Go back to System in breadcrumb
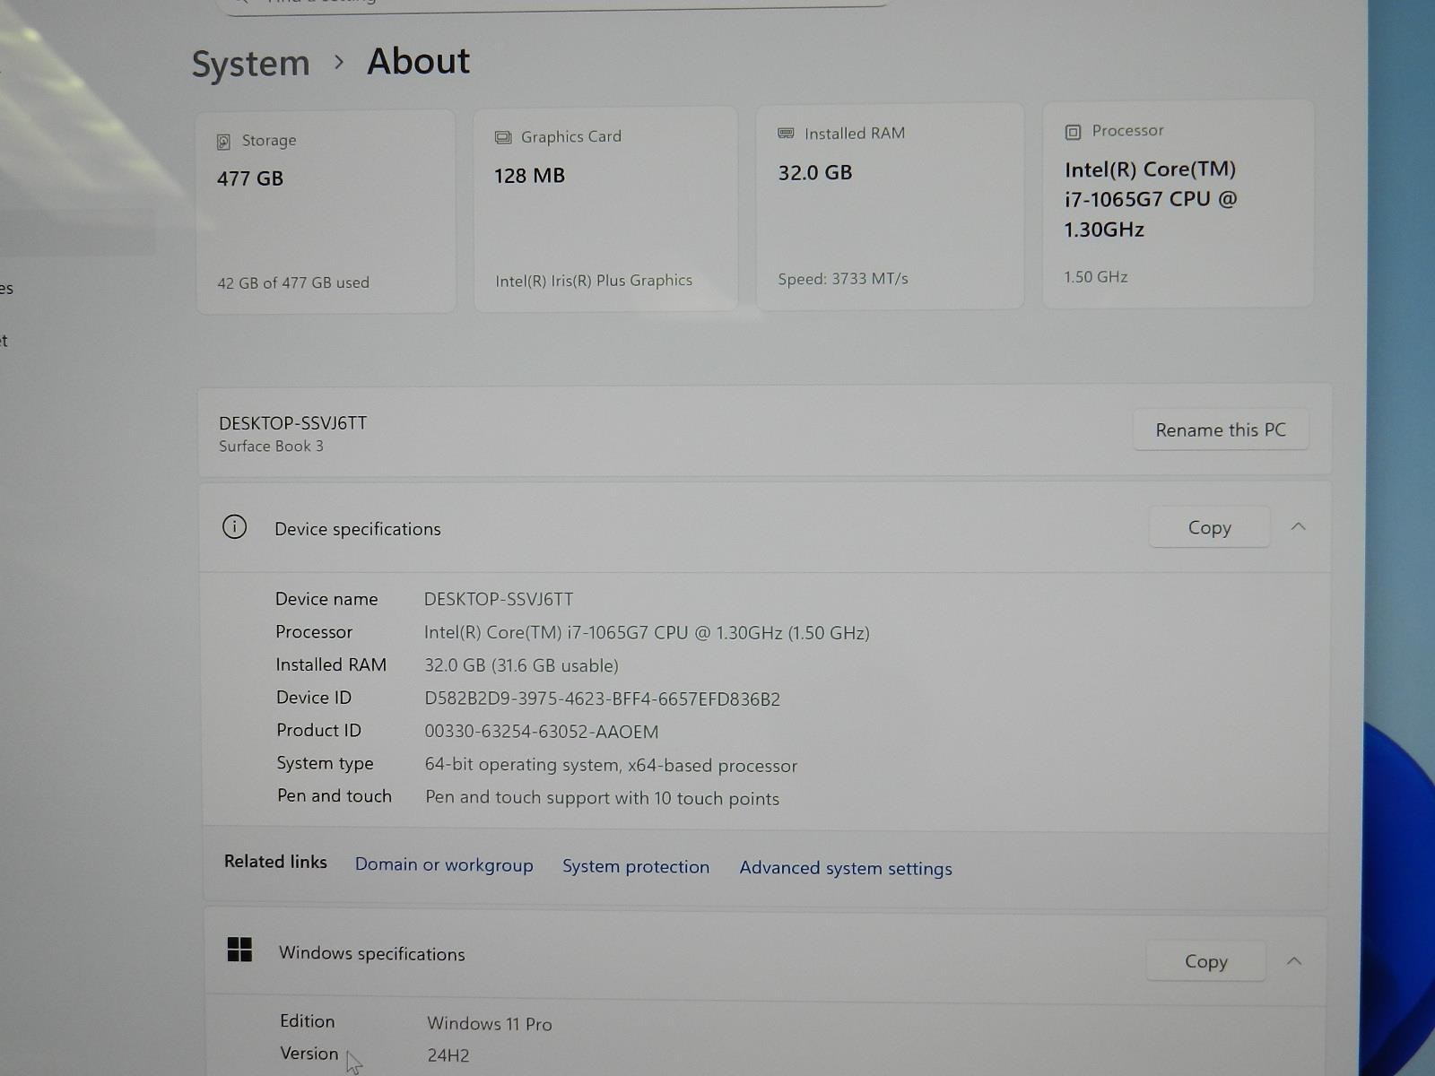The image size is (1435, 1076). pyautogui.click(x=250, y=64)
